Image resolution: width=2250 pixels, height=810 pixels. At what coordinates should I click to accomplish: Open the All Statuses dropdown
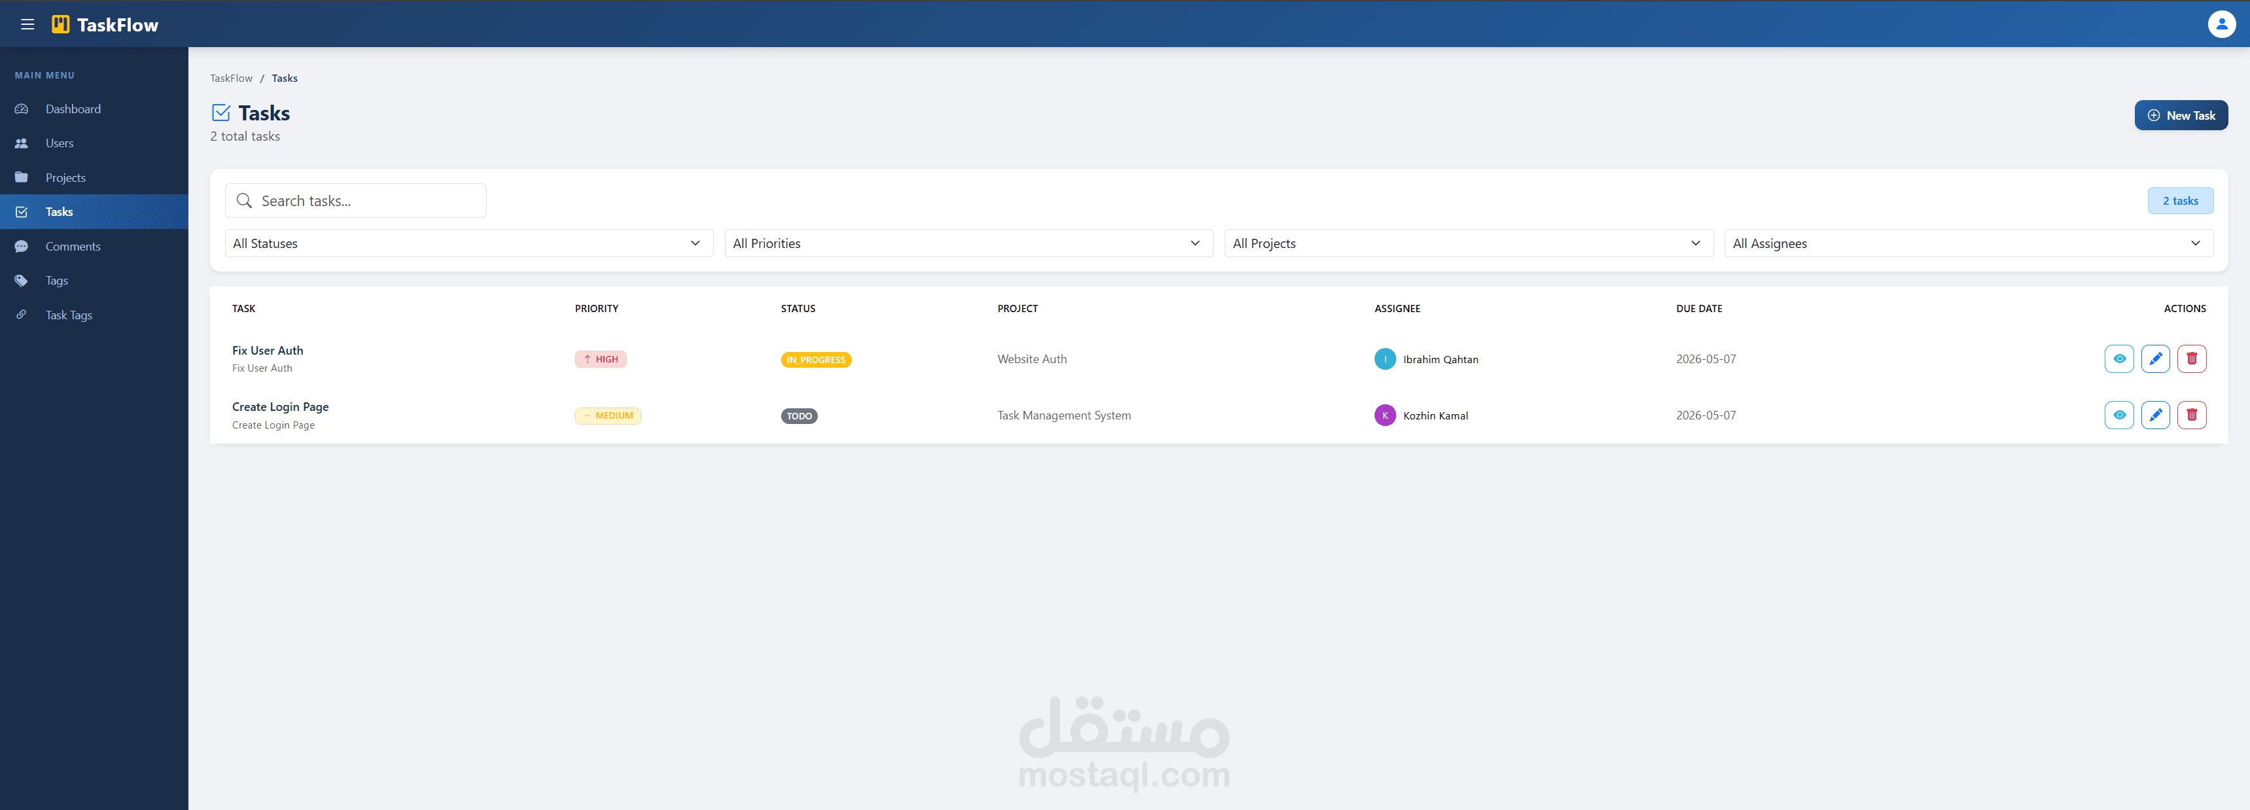tap(469, 243)
